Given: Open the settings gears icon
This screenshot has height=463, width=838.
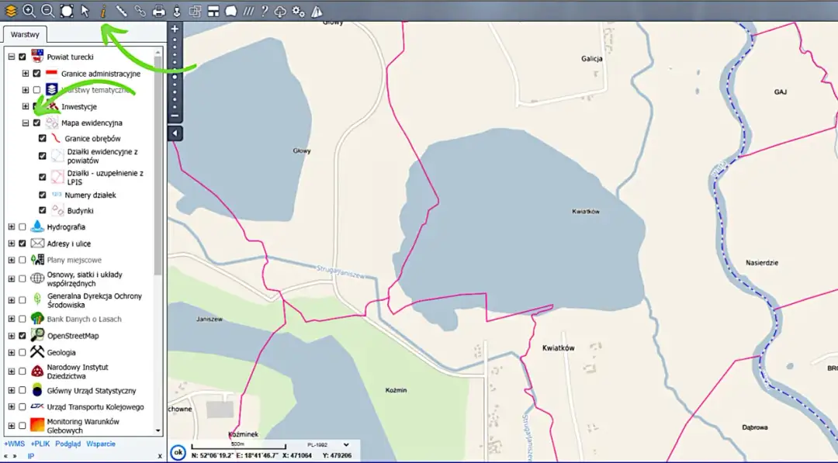Looking at the screenshot, I should 299,11.
